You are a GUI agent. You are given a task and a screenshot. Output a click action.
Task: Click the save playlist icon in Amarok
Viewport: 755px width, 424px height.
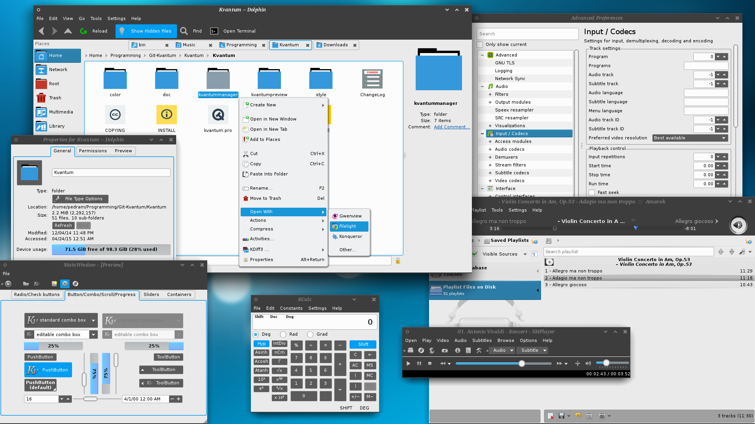[562, 416]
